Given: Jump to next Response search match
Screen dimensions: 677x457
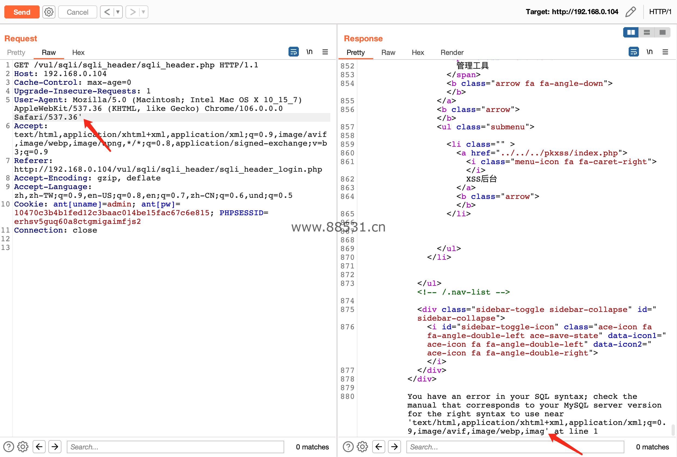Looking at the screenshot, I should [394, 447].
